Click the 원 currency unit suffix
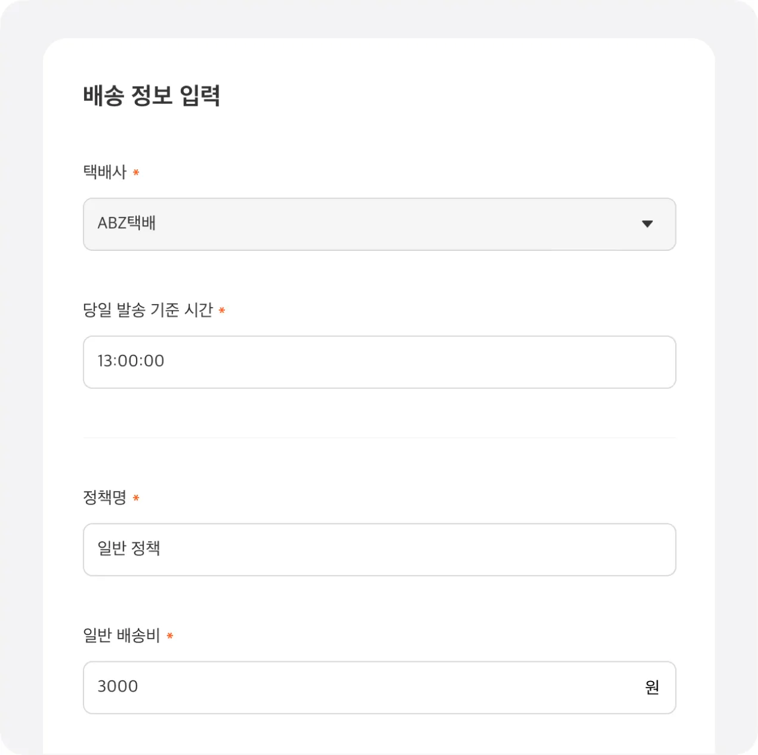This screenshot has height=755, width=758. click(652, 687)
